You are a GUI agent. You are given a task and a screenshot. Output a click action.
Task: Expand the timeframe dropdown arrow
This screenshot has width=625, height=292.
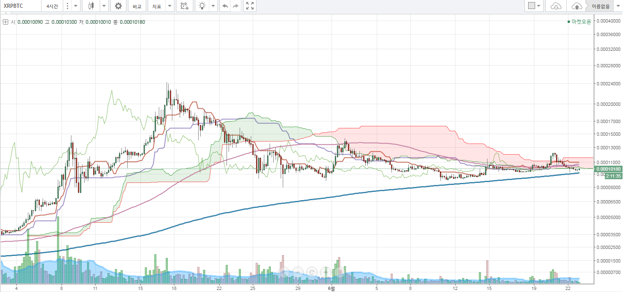pos(76,6)
